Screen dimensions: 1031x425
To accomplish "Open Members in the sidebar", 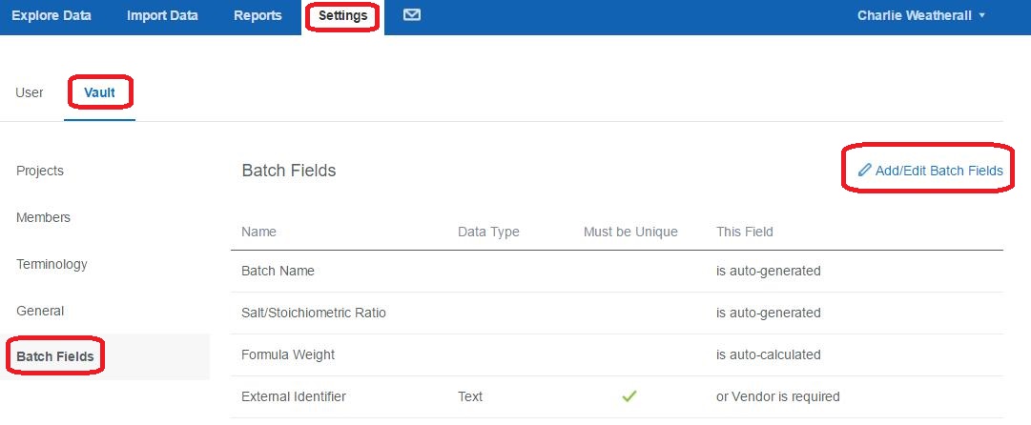I will (44, 217).
